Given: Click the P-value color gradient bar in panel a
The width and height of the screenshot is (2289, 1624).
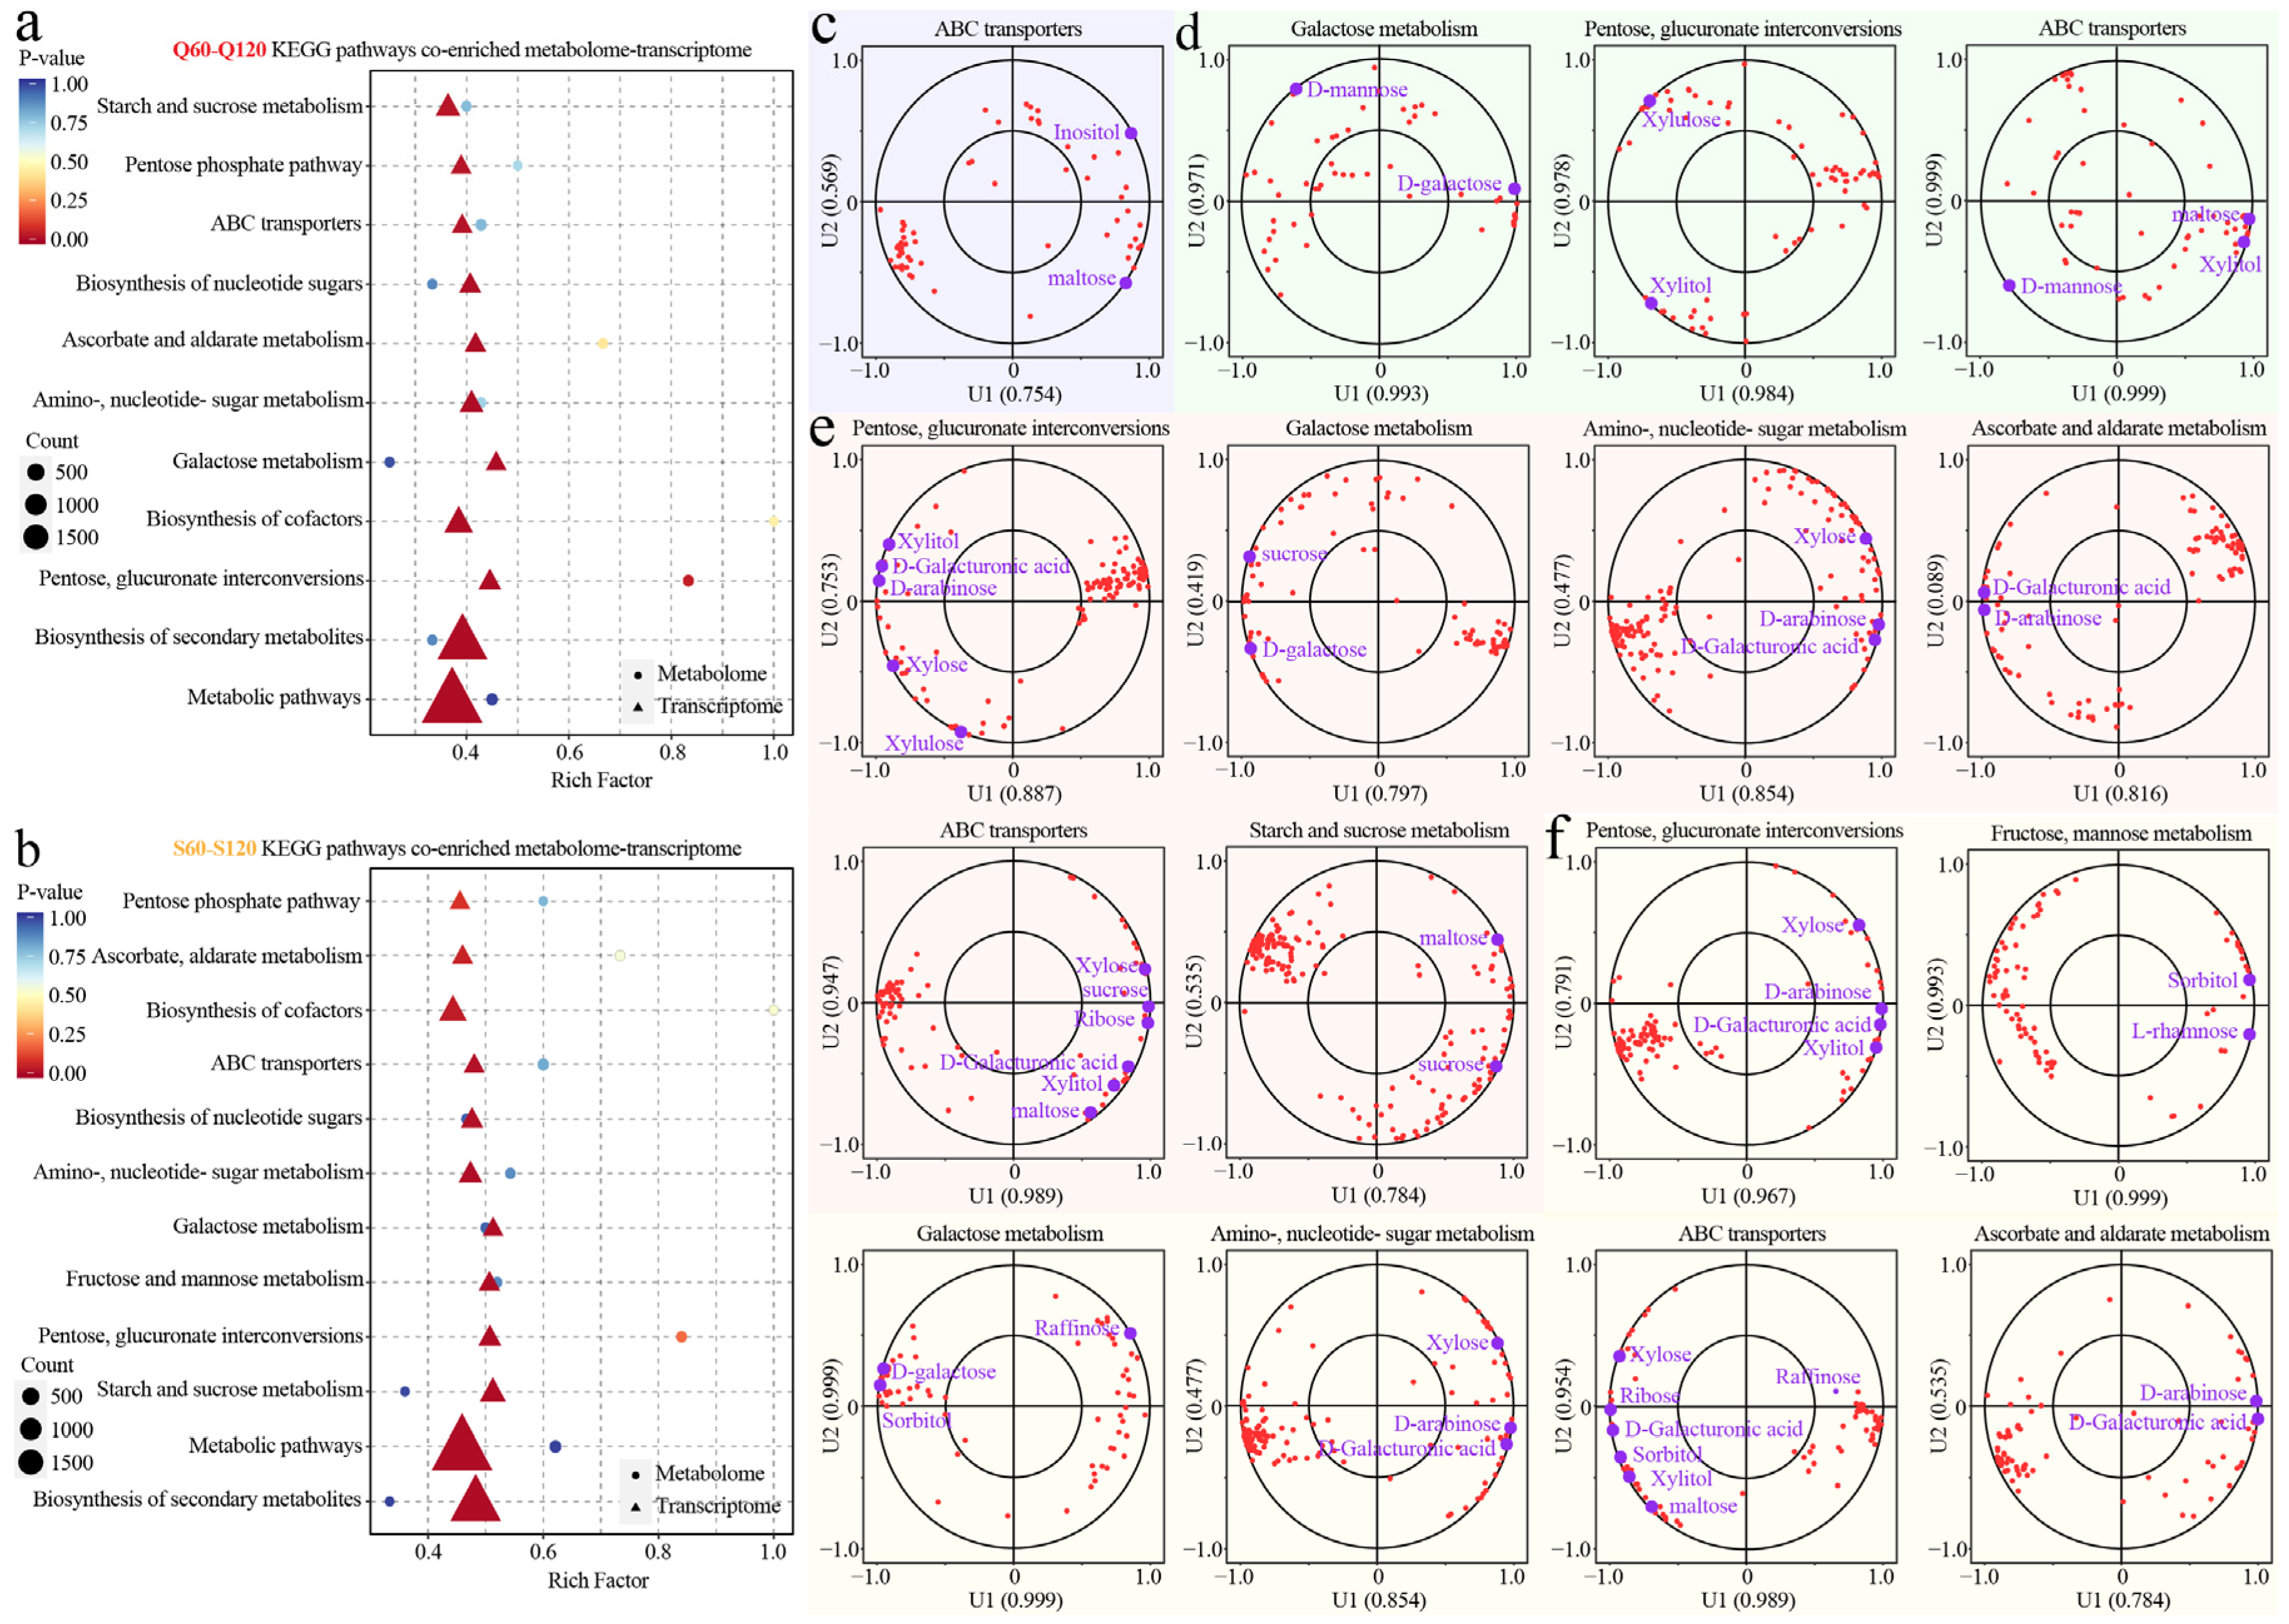Looking at the screenshot, I should click(31, 162).
